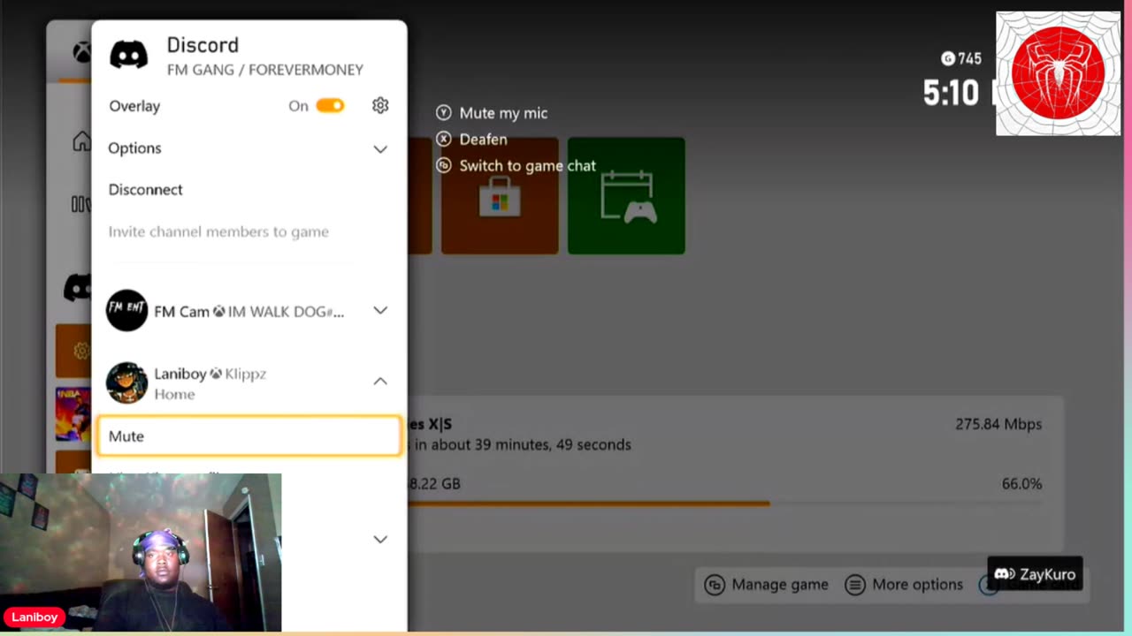Collapse Laniboy member options
The width and height of the screenshot is (1132, 636).
point(380,381)
